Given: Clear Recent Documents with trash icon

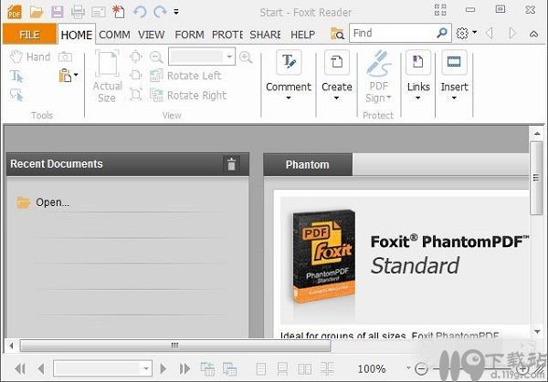Looking at the screenshot, I should tap(231, 164).
